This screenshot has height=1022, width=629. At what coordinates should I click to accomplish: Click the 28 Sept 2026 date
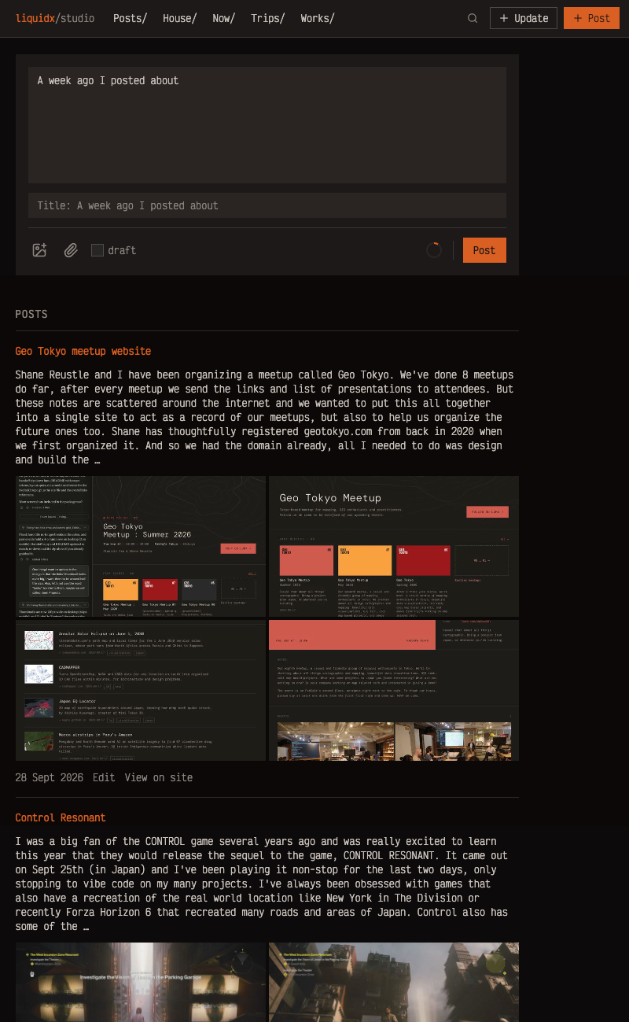pyautogui.click(x=49, y=777)
